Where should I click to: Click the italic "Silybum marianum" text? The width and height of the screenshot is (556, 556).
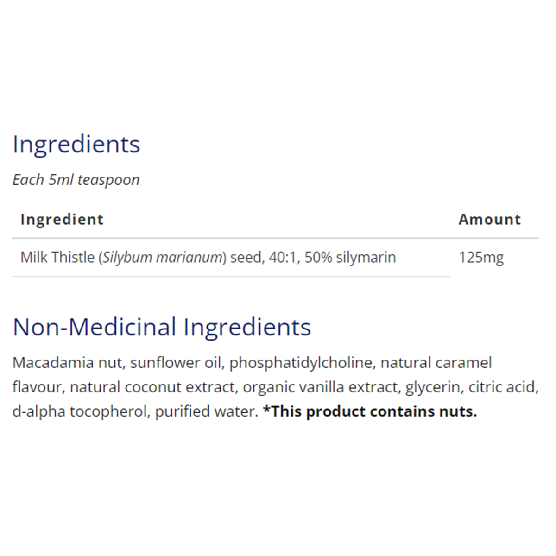(162, 257)
